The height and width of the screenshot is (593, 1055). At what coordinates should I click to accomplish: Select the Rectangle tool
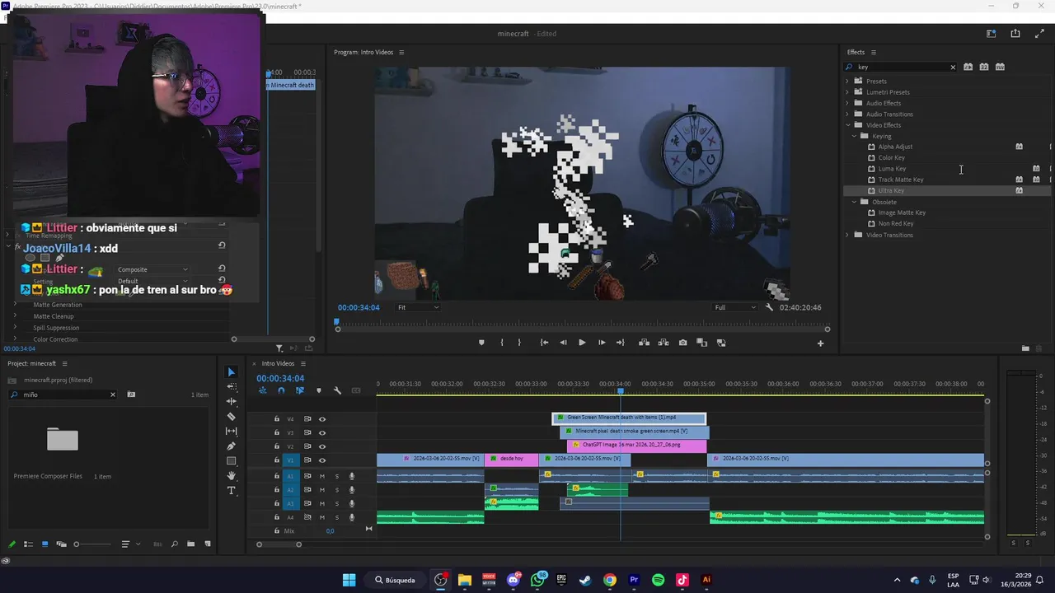pyautogui.click(x=231, y=460)
